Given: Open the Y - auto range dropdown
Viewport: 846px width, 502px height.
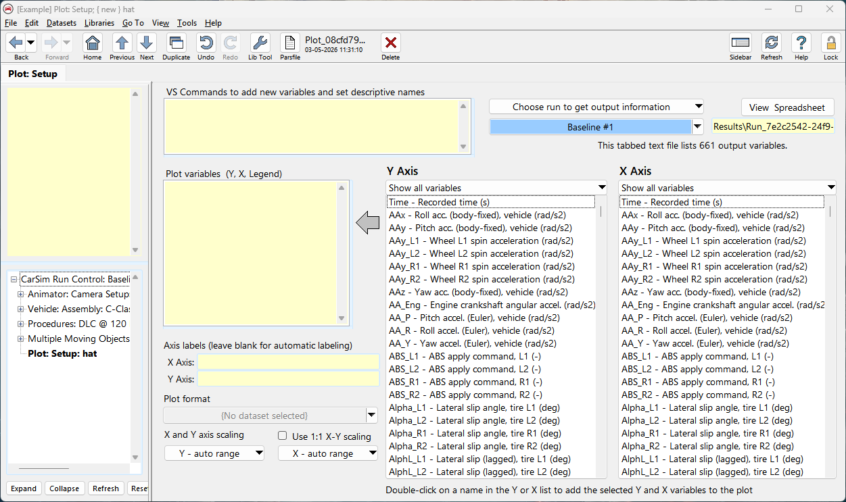Looking at the screenshot, I should tap(214, 454).
